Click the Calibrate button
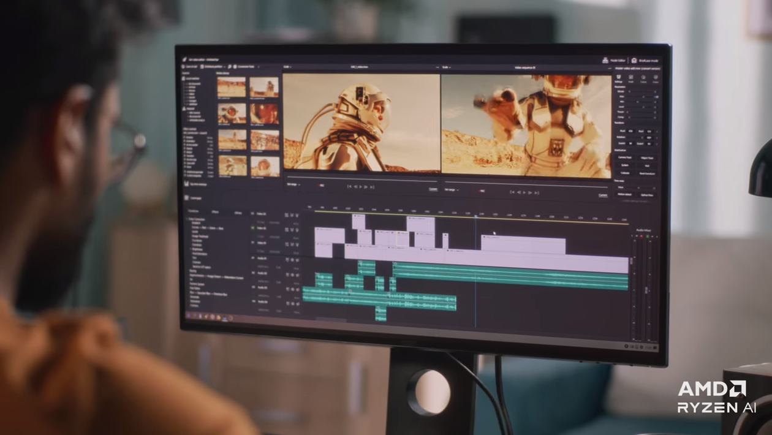Viewport: 772px width, 435px height. tap(625, 173)
